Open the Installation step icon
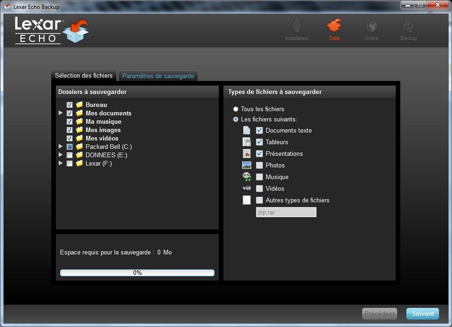 tap(297, 26)
